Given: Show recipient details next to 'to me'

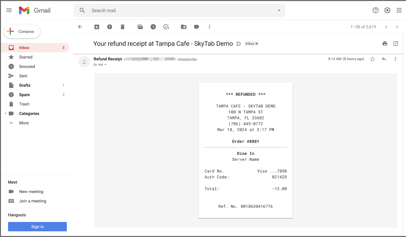Looking at the screenshot, I should tap(105, 65).
